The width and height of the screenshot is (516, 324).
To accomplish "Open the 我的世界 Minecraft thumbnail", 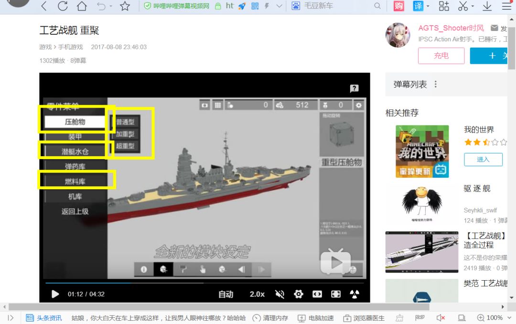I will click(x=422, y=152).
